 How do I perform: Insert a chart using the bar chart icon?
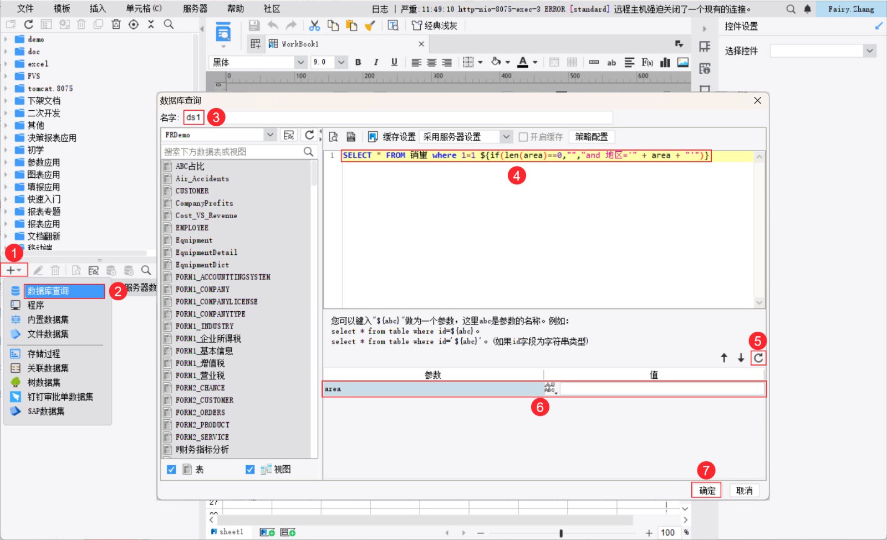pyautogui.click(x=665, y=62)
